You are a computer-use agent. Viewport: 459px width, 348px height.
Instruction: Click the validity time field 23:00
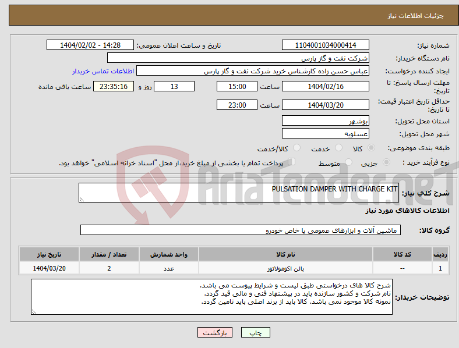237,105
